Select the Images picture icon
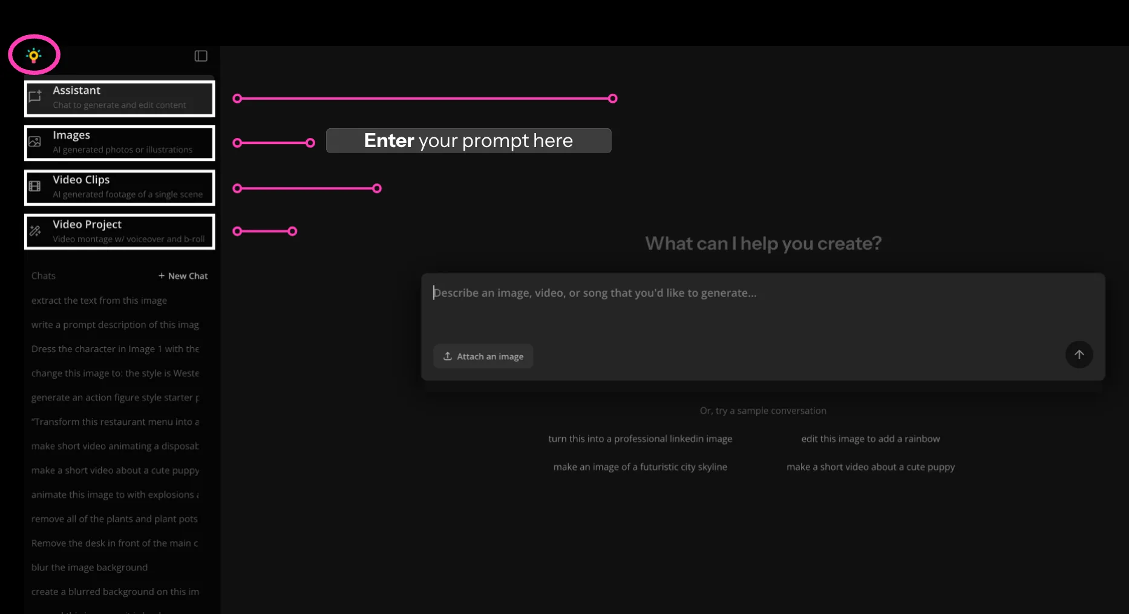Screen dimensions: 1129x614 pos(35,142)
